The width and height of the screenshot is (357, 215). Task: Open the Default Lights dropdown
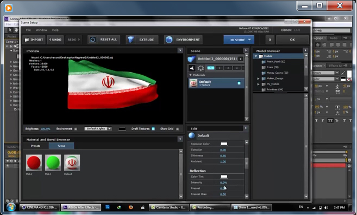(x=98, y=129)
